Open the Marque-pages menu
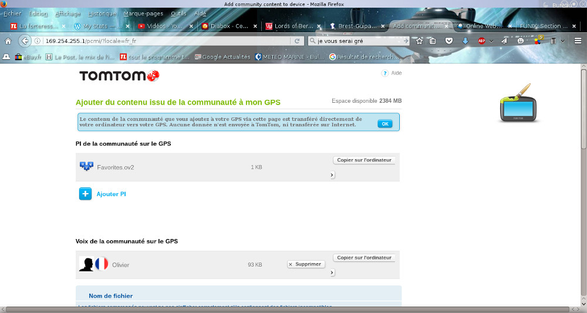 (143, 14)
